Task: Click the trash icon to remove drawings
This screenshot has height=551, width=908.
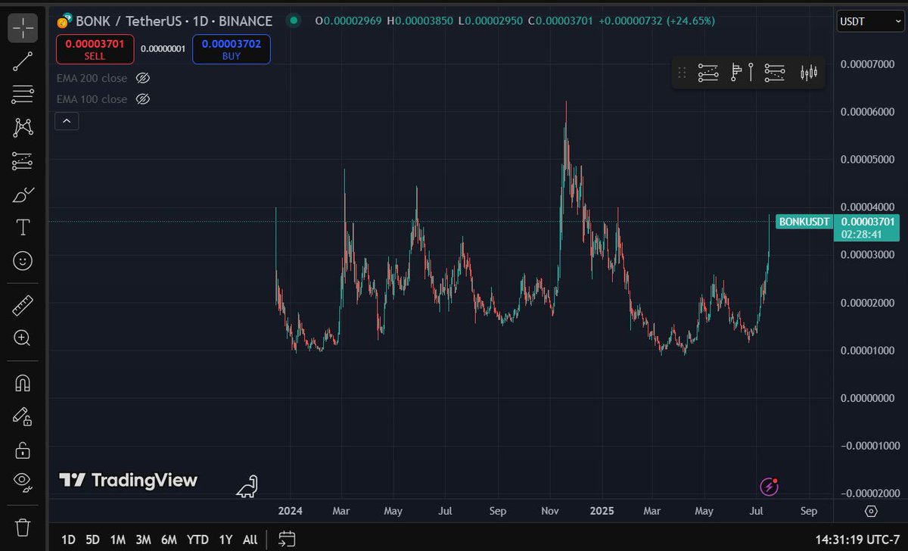Action: [23, 526]
